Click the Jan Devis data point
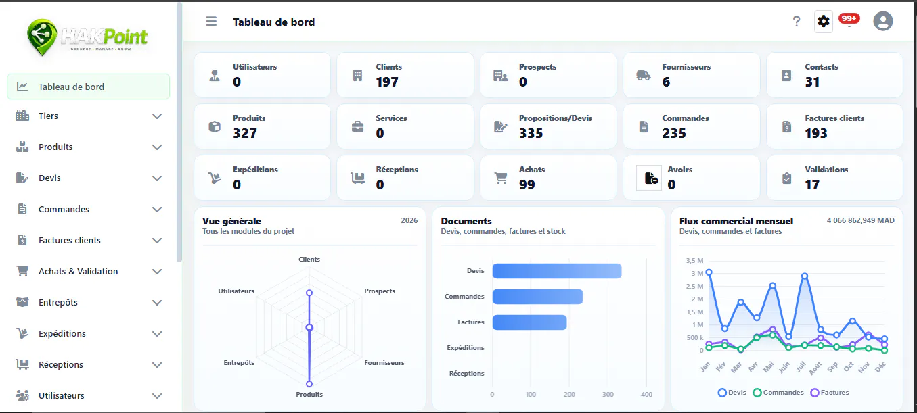The image size is (917, 413). (x=709, y=272)
